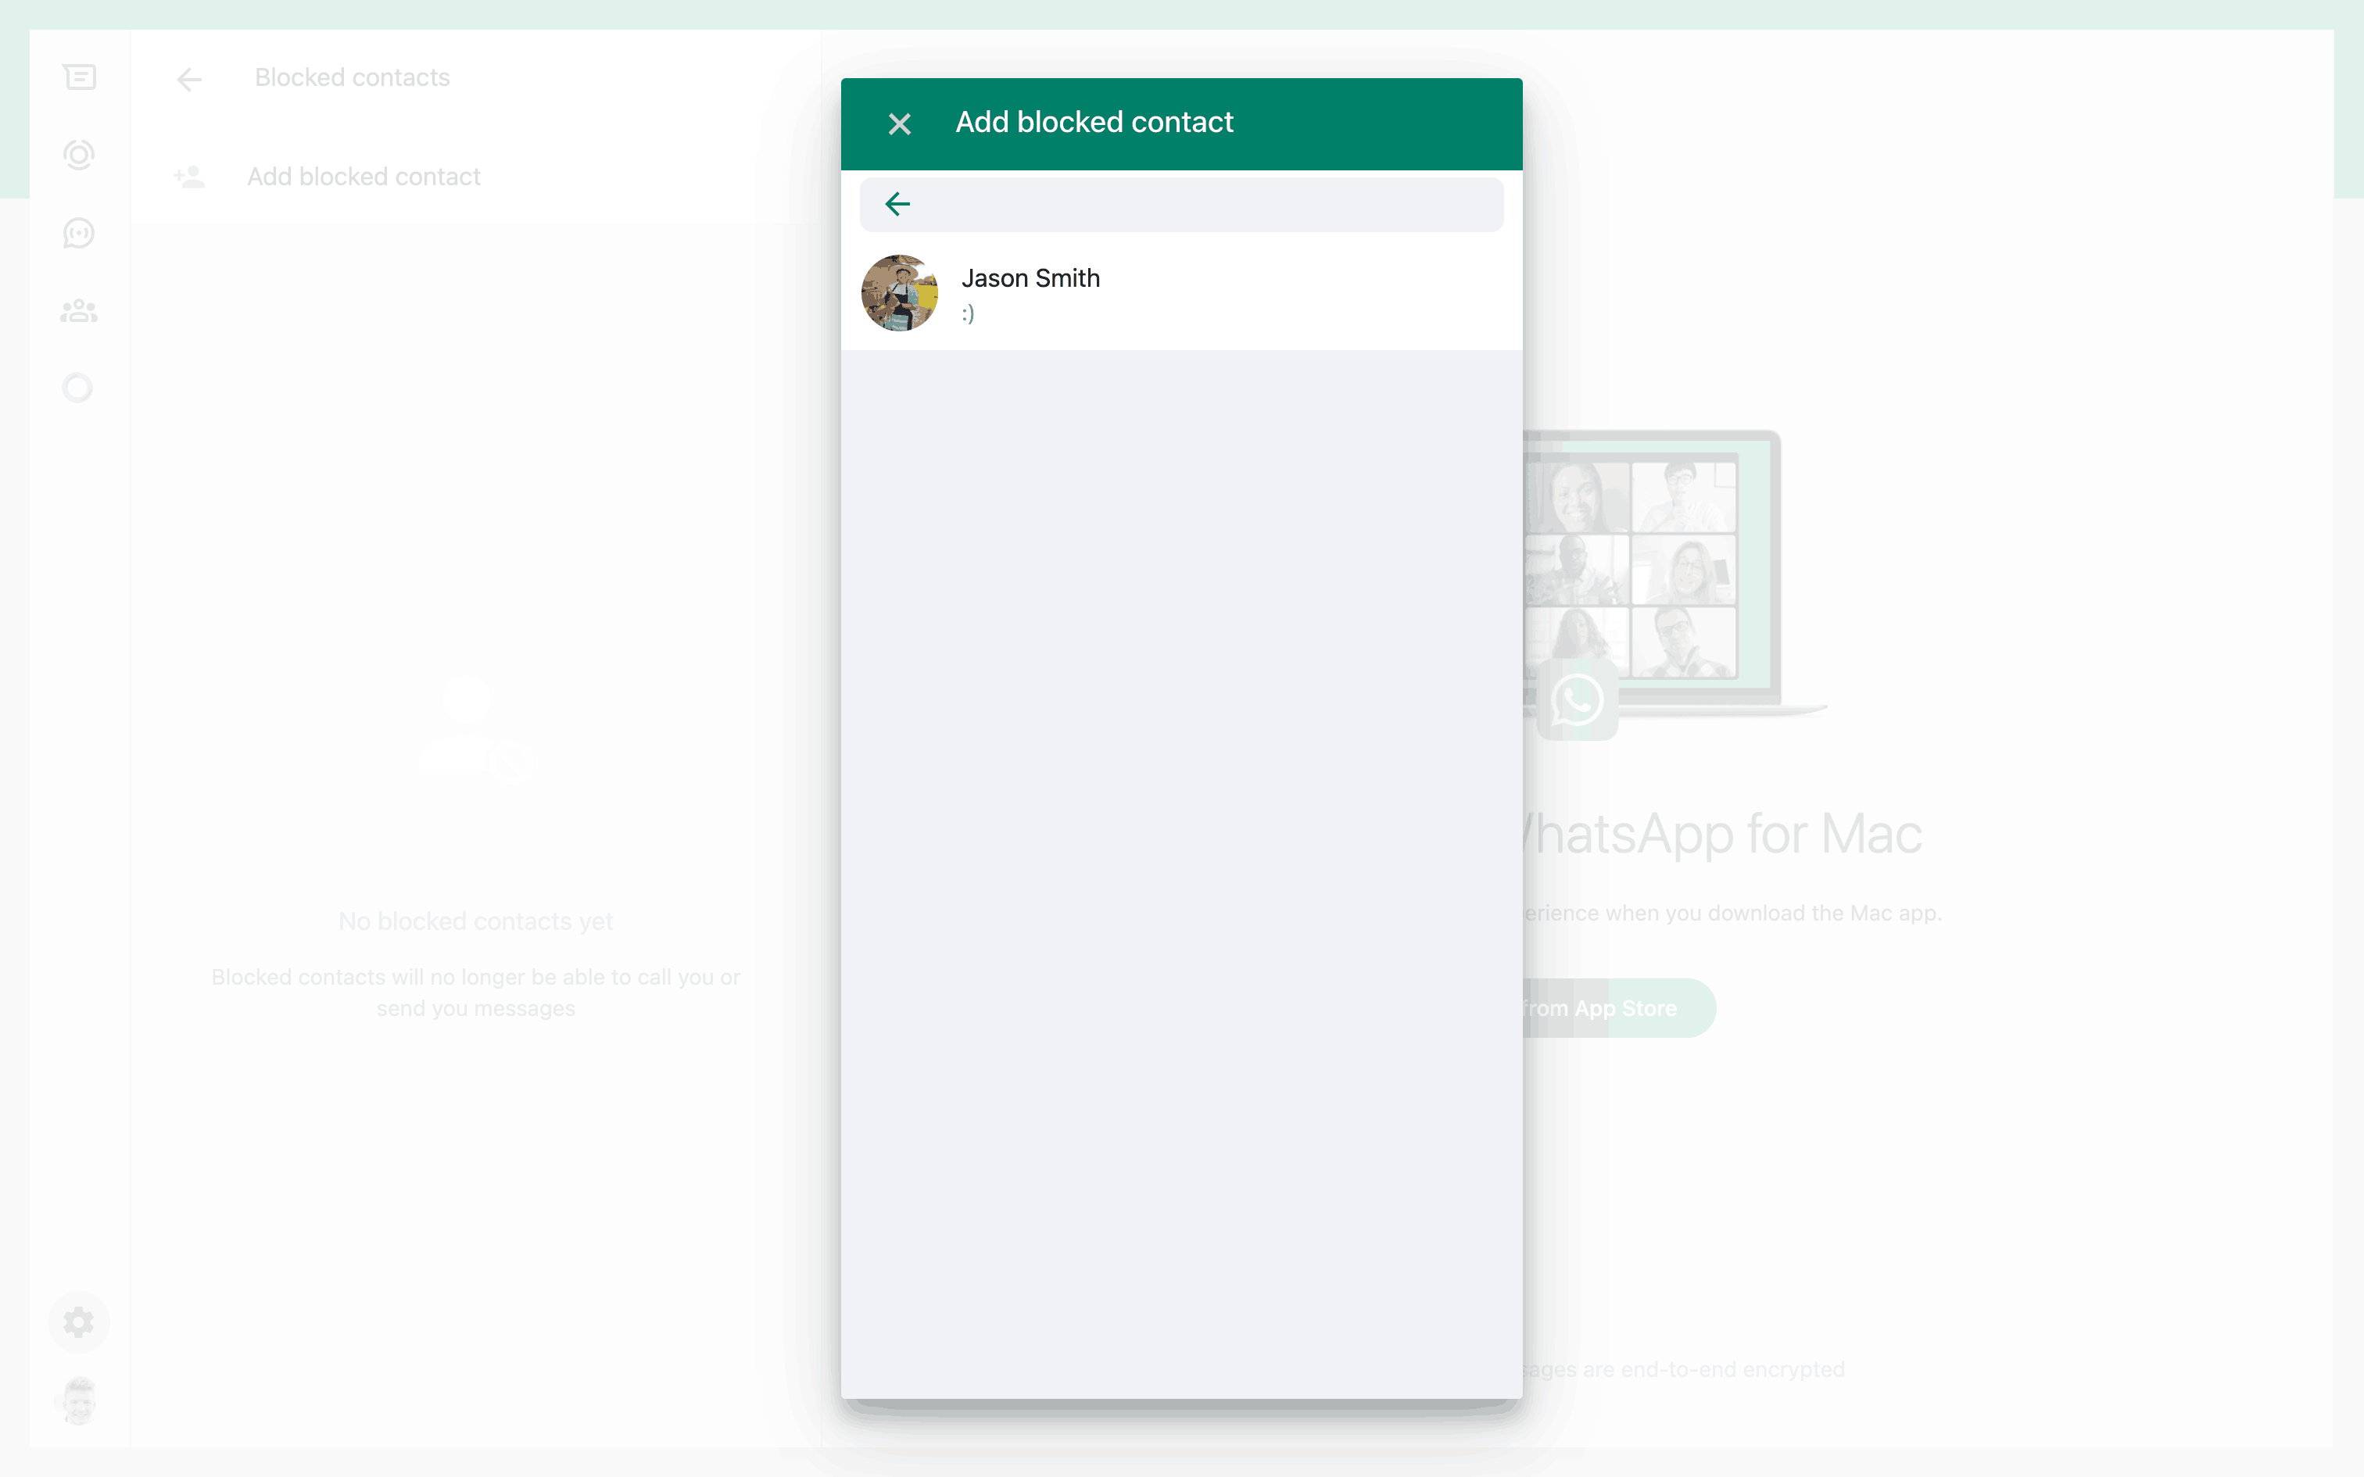The height and width of the screenshot is (1477, 2364).
Task: Click Jason Smith's profile picture
Action: pyautogui.click(x=899, y=293)
